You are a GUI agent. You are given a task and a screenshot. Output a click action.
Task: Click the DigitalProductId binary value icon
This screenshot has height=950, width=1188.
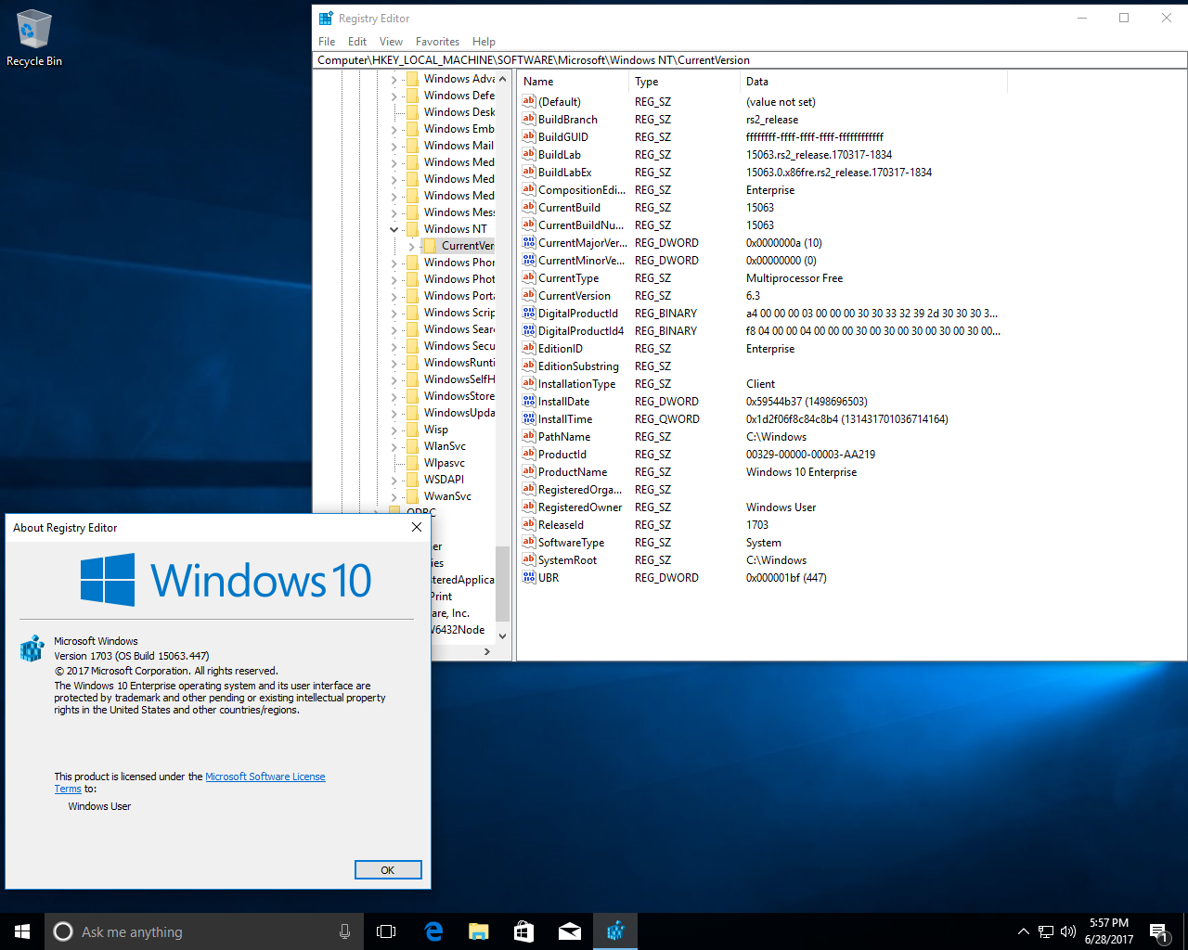coord(529,313)
